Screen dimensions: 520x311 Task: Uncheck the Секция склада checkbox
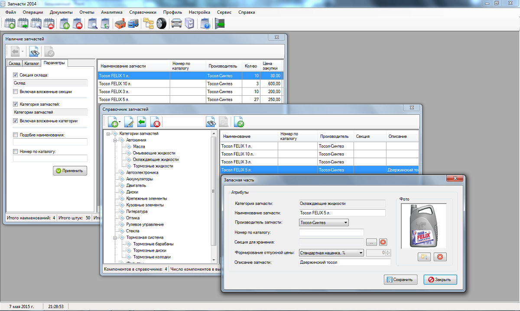[16, 75]
